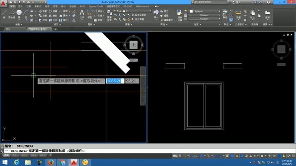Image resolution: width=296 pixels, height=166 pixels.
Task: Click the customization menu icon in status bar
Action: click(x=294, y=156)
